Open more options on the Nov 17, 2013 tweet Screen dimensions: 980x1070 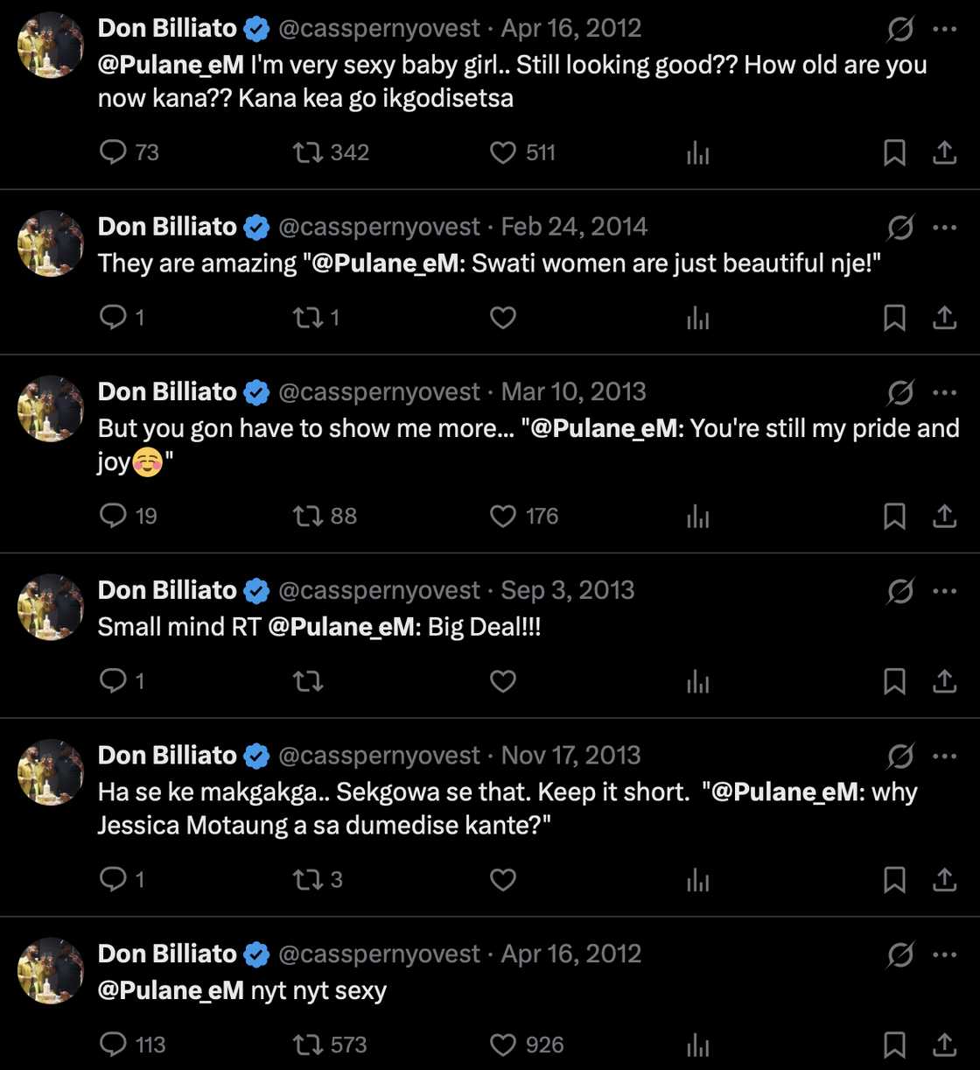tap(945, 756)
